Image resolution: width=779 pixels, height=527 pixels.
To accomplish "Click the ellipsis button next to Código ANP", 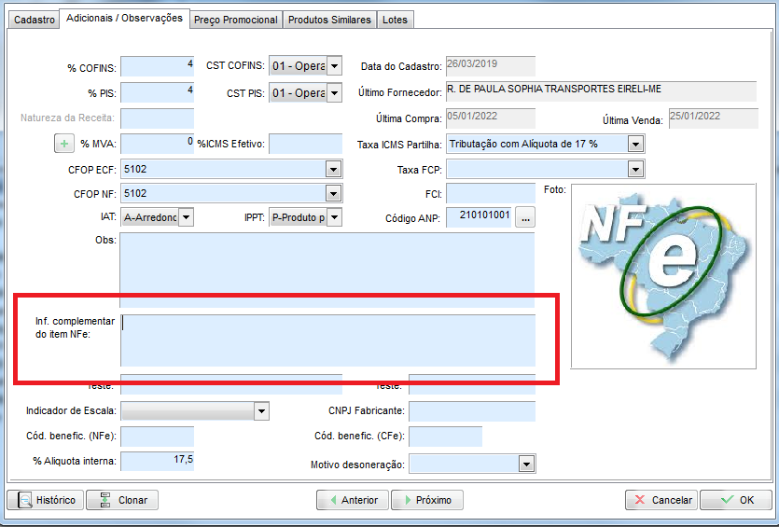I will [525, 217].
